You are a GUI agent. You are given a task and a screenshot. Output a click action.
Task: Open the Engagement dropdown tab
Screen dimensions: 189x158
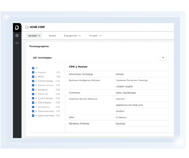click(x=72, y=36)
